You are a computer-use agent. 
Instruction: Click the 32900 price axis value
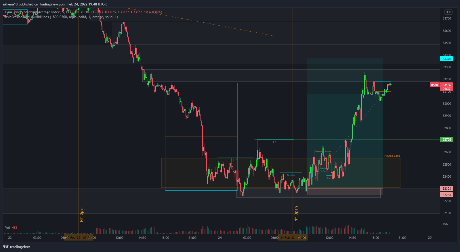click(x=447, y=116)
